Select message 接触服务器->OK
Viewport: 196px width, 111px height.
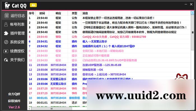[93, 70]
